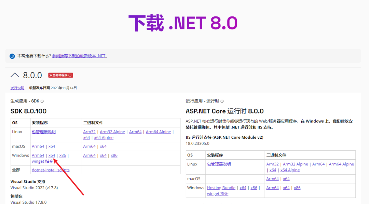The image size is (369, 204).
Task: Click the red security patch badge
Action: (x=60, y=75)
